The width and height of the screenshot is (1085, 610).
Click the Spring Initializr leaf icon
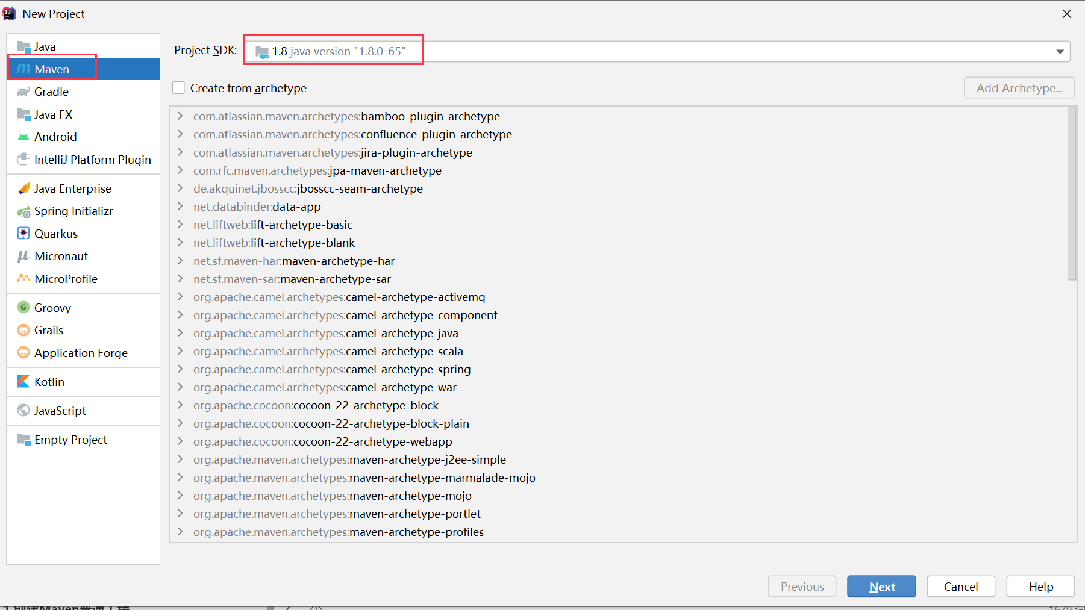coord(23,211)
